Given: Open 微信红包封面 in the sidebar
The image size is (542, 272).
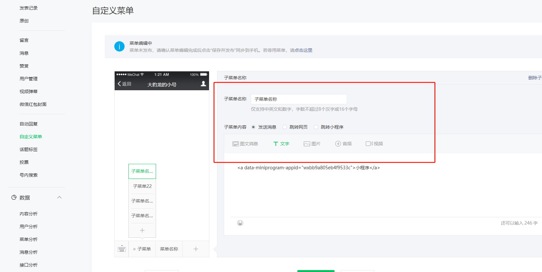Looking at the screenshot, I should click(x=33, y=104).
